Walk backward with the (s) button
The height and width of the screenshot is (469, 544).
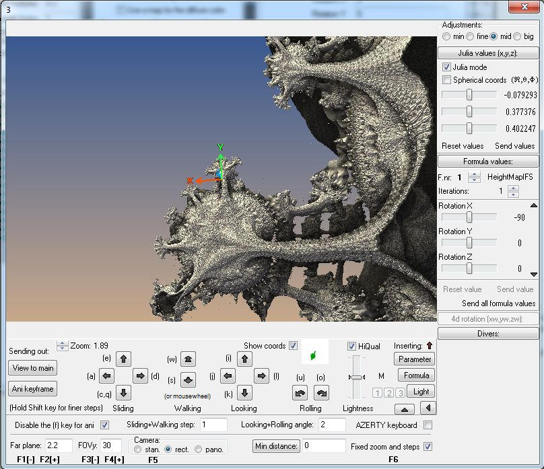pyautogui.click(x=188, y=380)
